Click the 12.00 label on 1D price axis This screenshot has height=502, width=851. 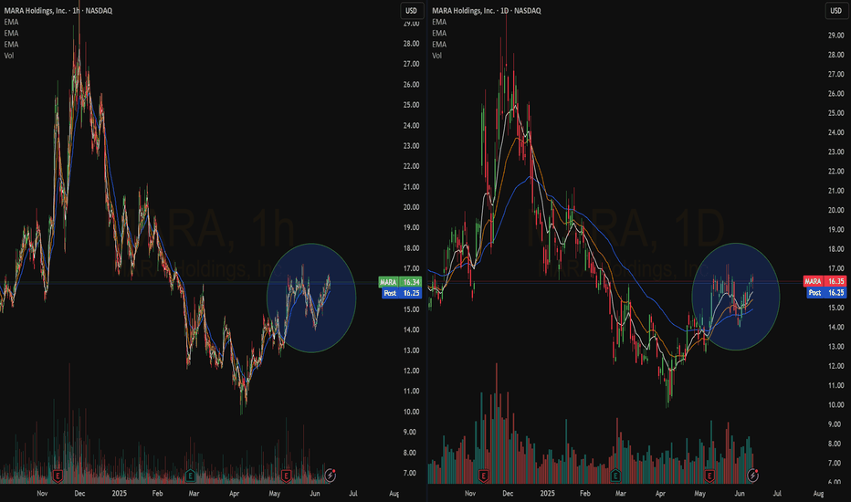(x=835, y=366)
